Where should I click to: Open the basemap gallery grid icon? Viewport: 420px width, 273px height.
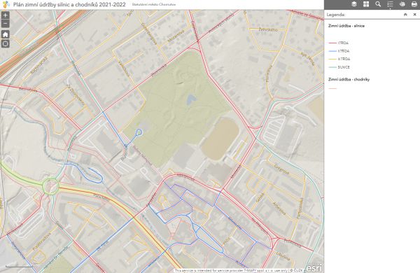point(366,4)
